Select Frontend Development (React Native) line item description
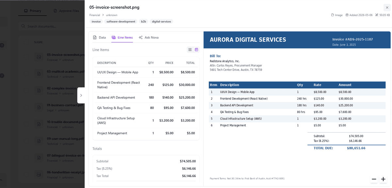 (119, 85)
